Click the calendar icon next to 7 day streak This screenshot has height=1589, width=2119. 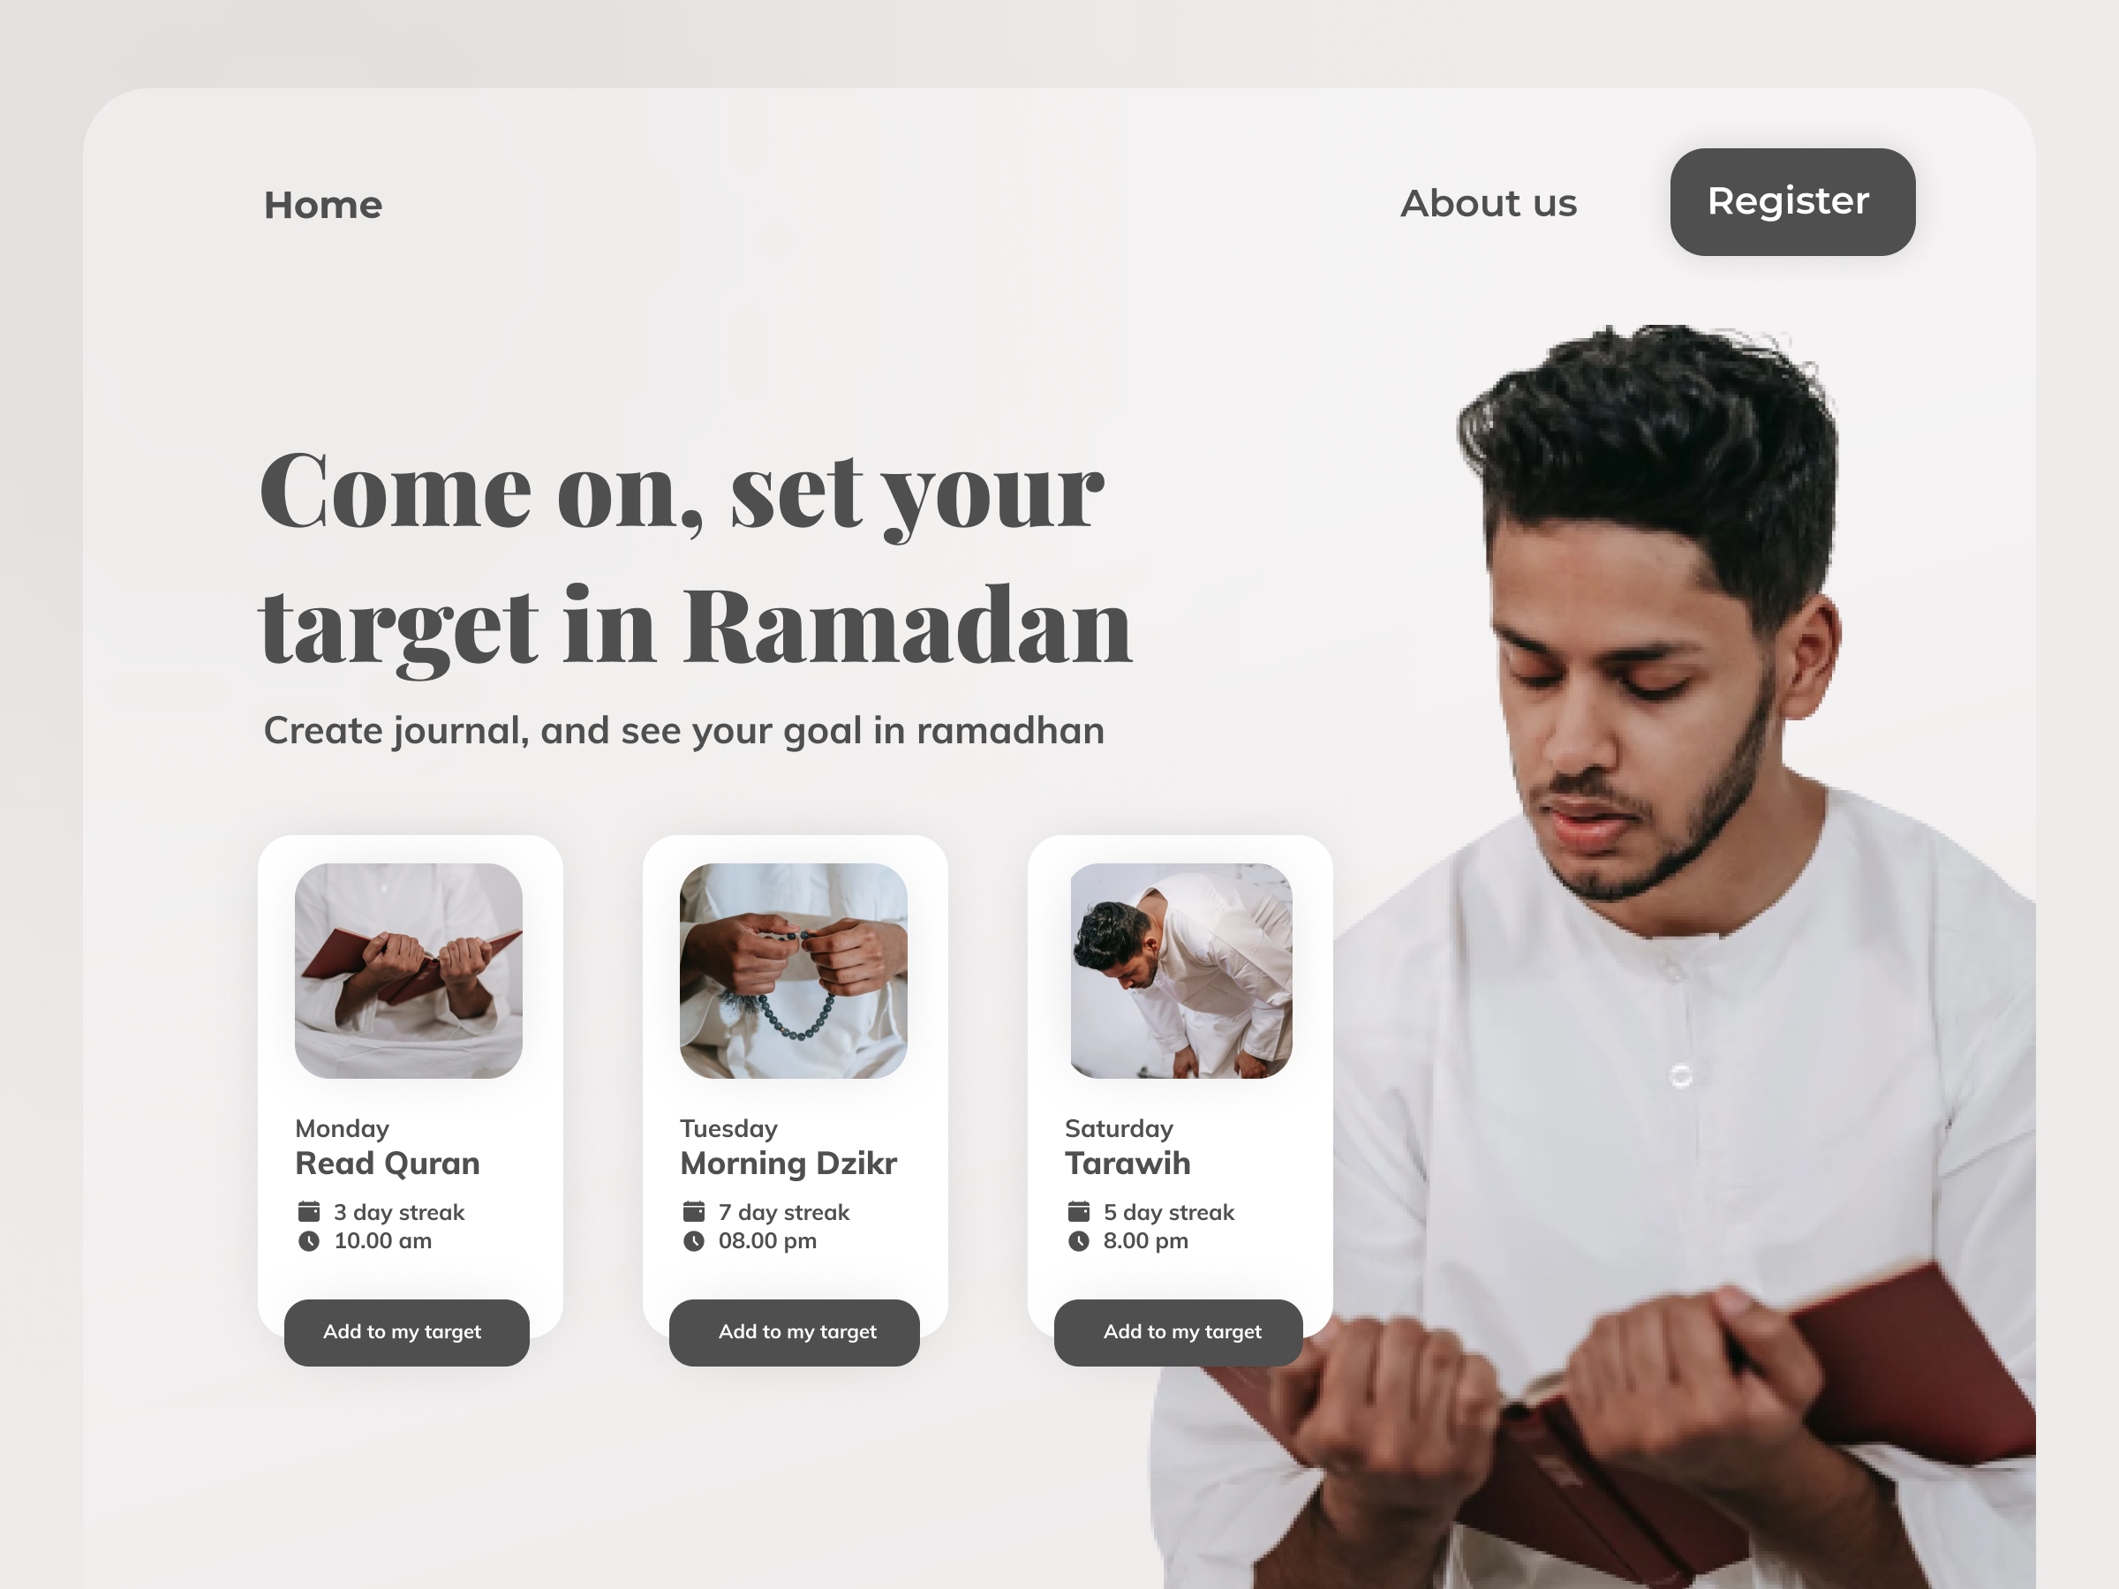click(x=694, y=1212)
